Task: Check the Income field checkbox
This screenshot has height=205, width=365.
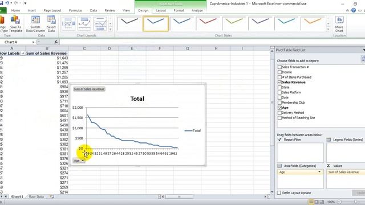Action: pos(279,72)
